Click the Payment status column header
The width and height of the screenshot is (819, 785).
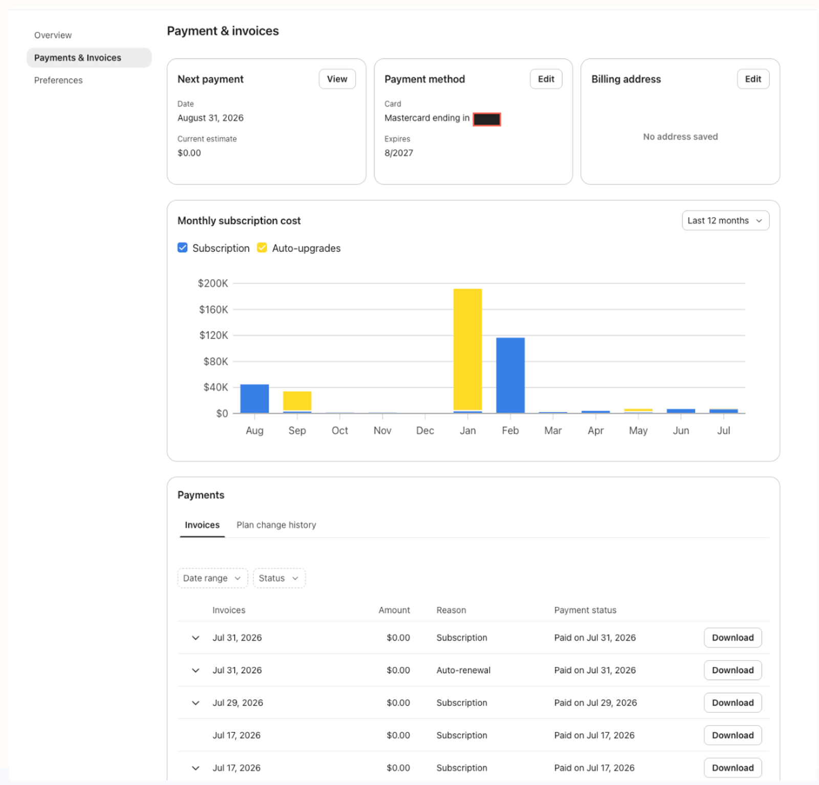(x=585, y=610)
